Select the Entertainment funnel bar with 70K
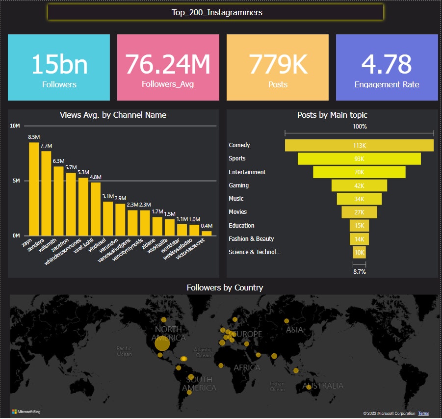Image resolution: width=442 pixels, height=419 pixels. [x=359, y=172]
